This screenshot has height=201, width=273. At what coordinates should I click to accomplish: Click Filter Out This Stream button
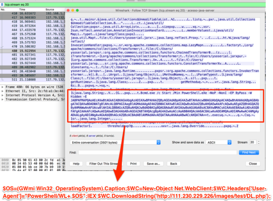pyautogui.click(x=104, y=164)
